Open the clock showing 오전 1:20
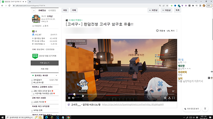This screenshot has width=213, height=119. tap(204, 117)
